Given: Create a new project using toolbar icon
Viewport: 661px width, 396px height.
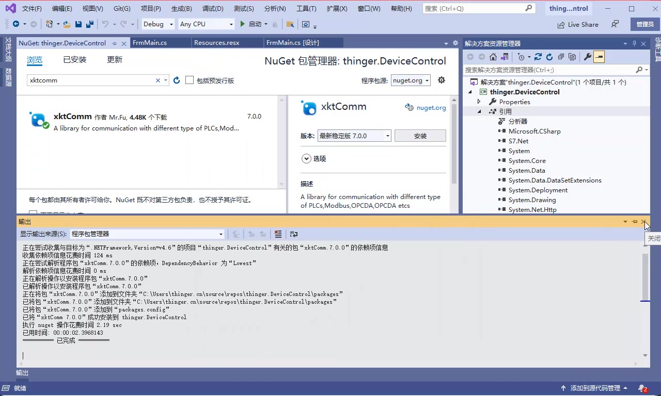Looking at the screenshot, I should pos(49,24).
